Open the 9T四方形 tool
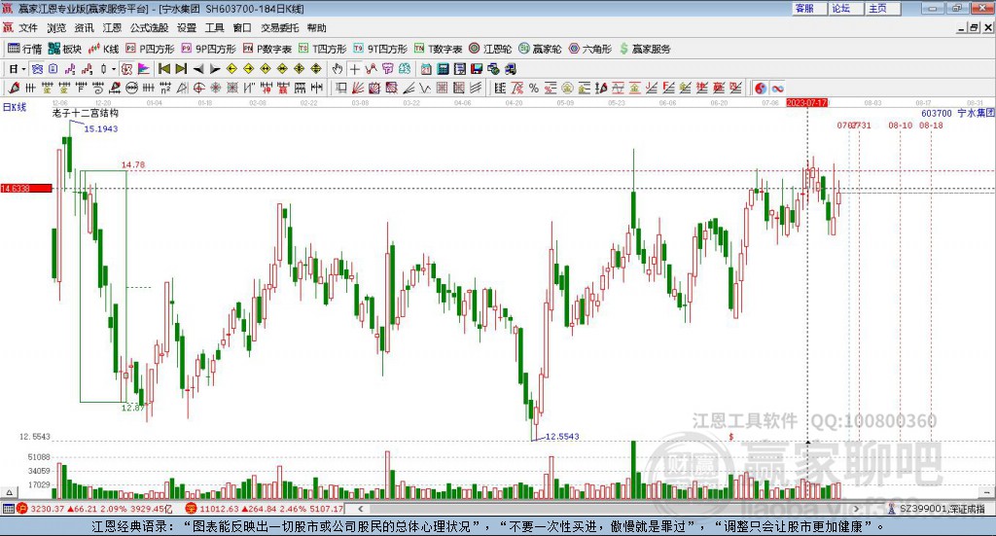This screenshot has height=536, width=996. click(380, 49)
